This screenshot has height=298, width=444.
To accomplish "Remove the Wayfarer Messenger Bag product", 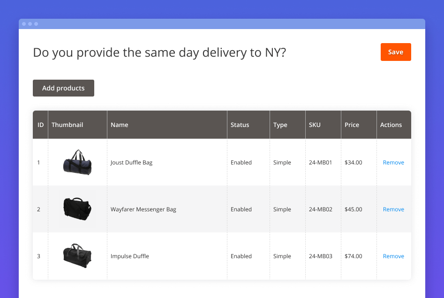I will [x=393, y=209].
